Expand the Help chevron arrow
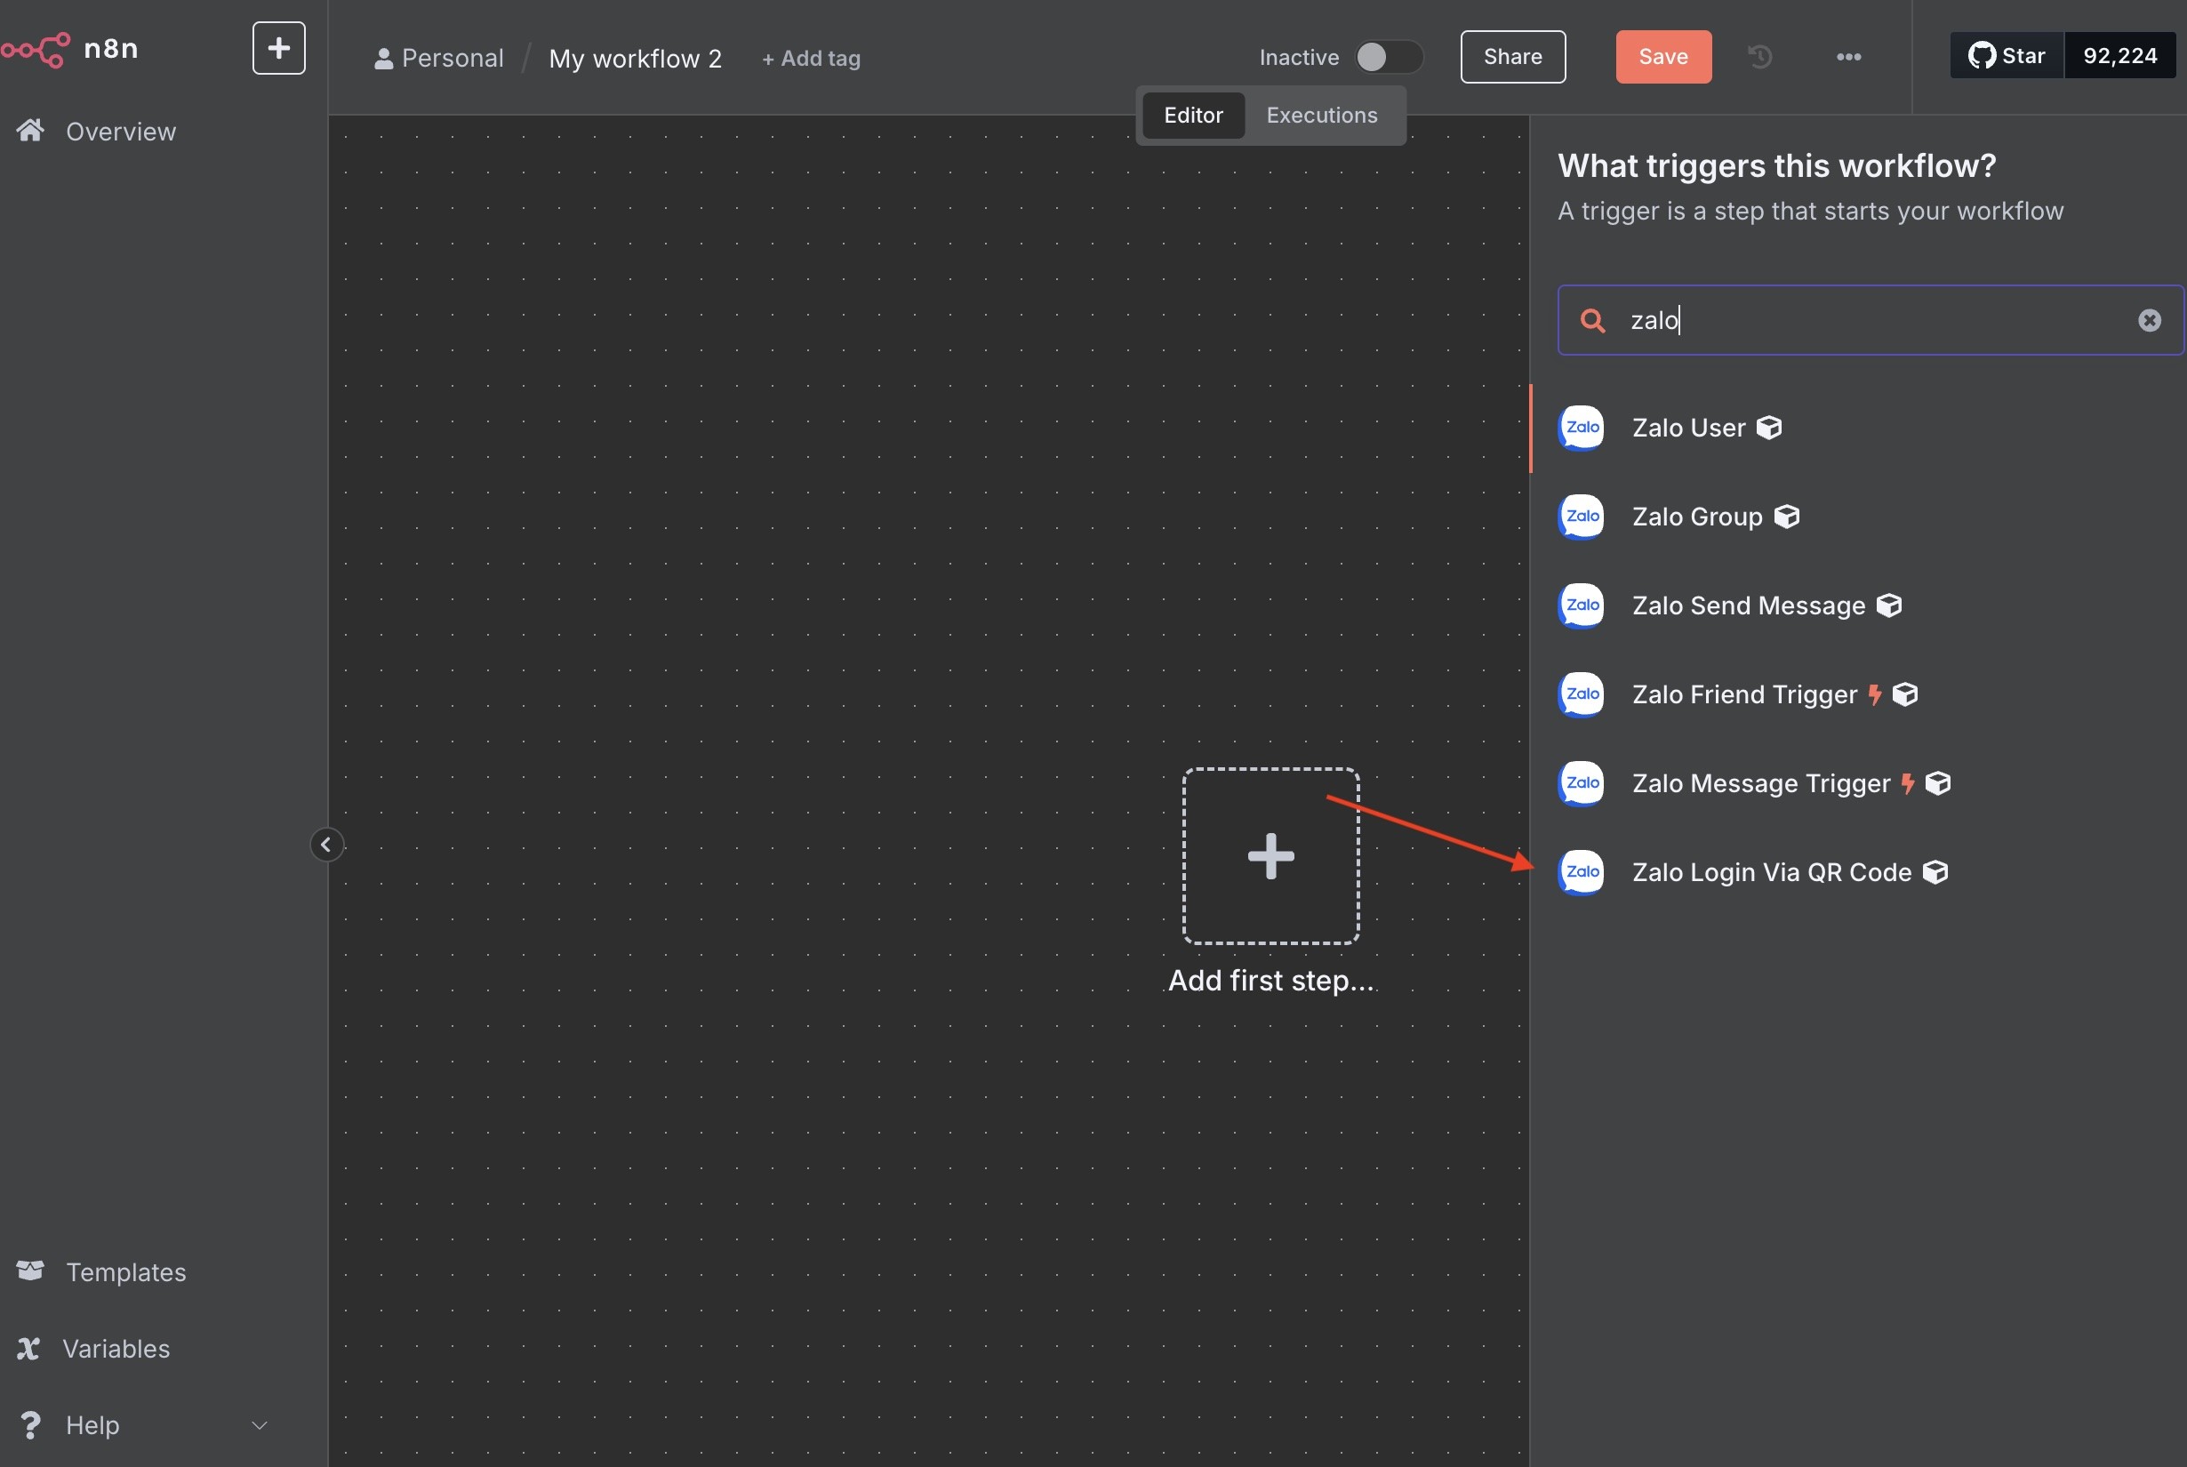2187x1467 pixels. pos(260,1425)
